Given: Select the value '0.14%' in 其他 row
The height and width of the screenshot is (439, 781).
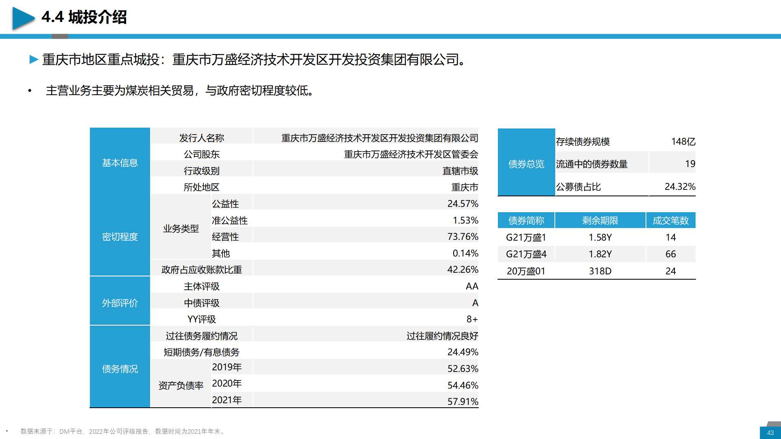Looking at the screenshot, I should point(466,253).
